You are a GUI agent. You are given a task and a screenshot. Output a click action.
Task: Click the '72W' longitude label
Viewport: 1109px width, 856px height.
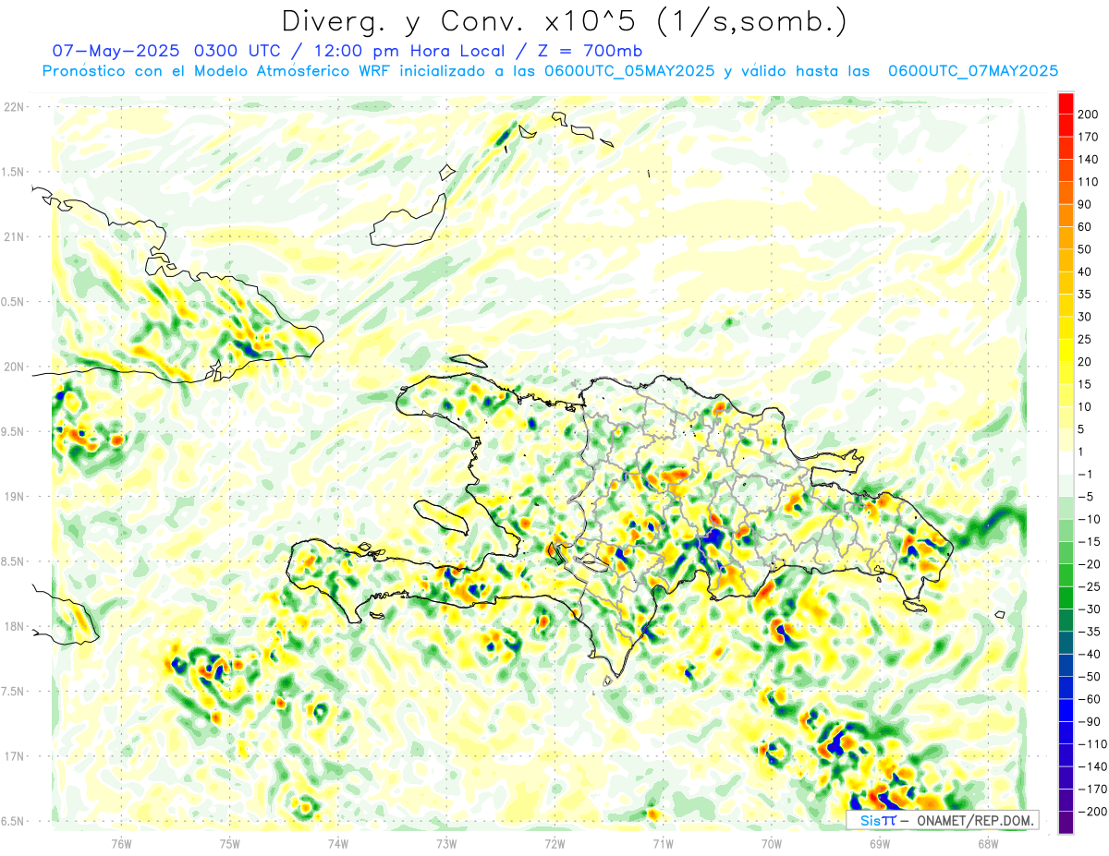[x=554, y=843]
